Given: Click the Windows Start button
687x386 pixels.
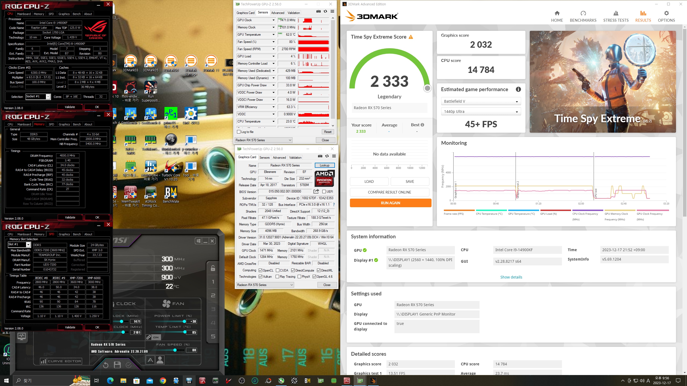Looking at the screenshot, I should click(6, 380).
